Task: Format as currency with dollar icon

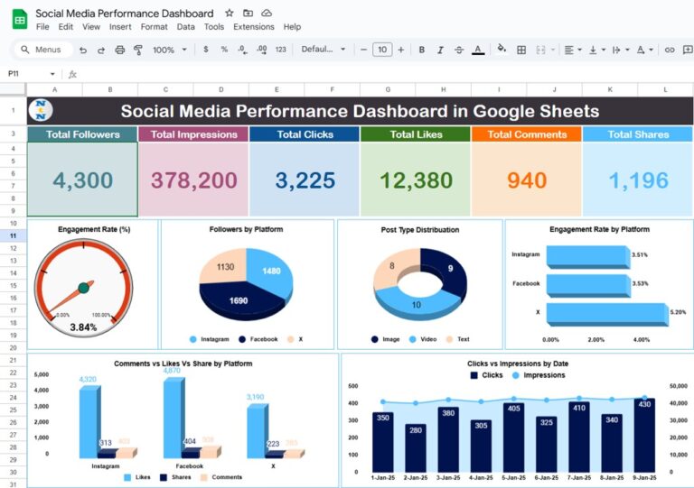Action: coord(206,50)
